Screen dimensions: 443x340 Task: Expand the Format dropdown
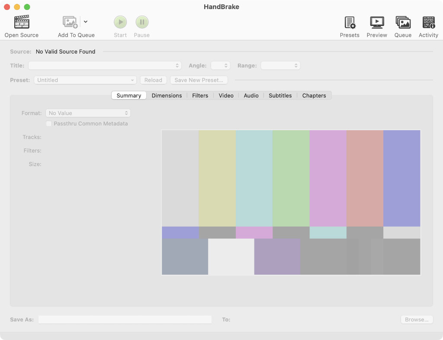coord(88,113)
